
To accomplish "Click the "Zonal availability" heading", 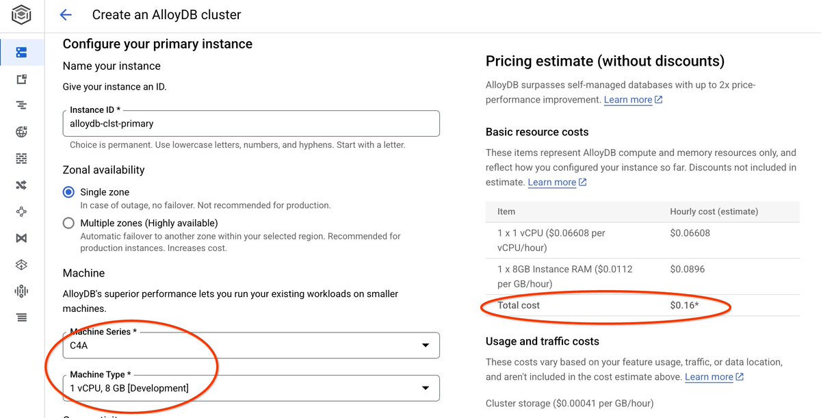I will point(103,170).
